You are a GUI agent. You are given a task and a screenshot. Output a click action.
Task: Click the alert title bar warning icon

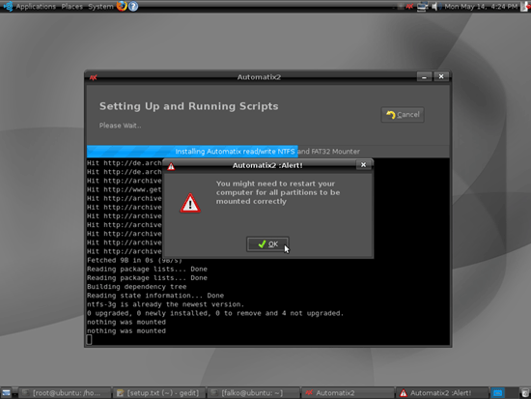pos(171,166)
